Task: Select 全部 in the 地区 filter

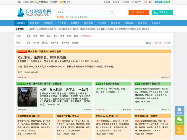Action: [29, 43]
